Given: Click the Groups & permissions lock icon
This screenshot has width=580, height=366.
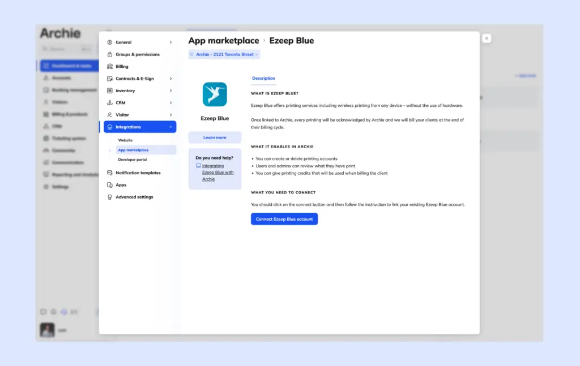Looking at the screenshot, I should (109, 54).
